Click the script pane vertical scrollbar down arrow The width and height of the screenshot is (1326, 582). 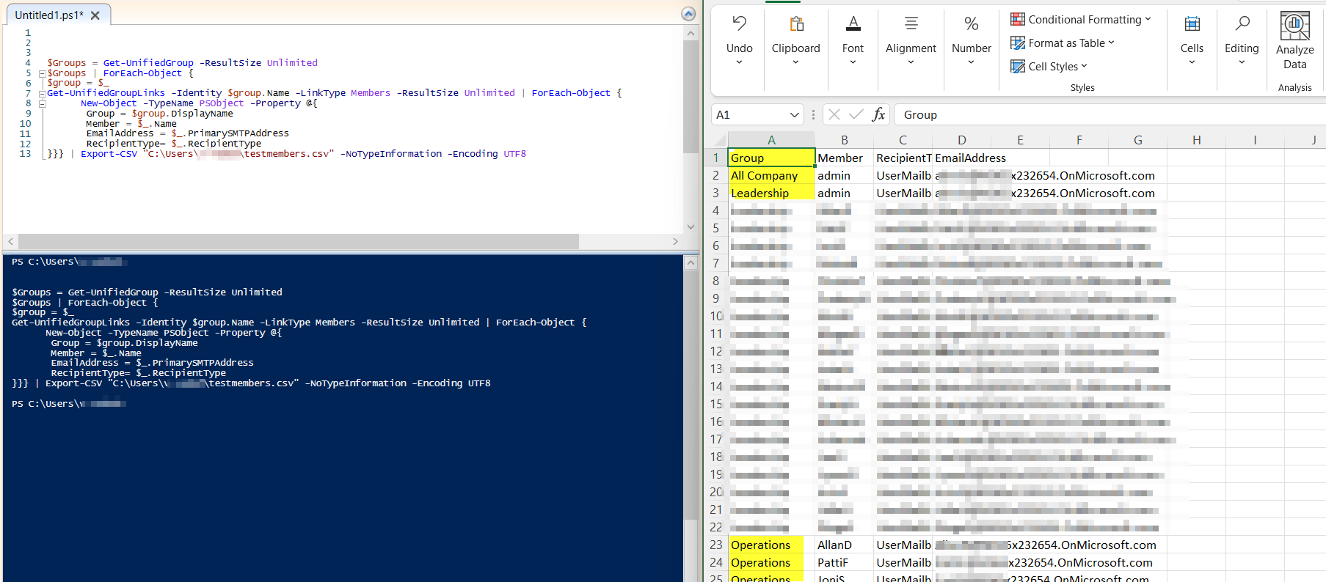[x=691, y=227]
